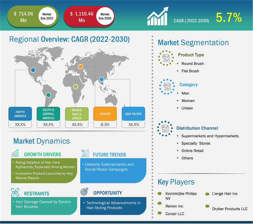Click the Product Type dotted circle icon

click(x=166, y=58)
